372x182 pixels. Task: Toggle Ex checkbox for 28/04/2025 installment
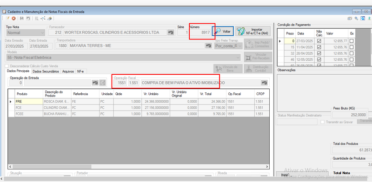[352, 53]
